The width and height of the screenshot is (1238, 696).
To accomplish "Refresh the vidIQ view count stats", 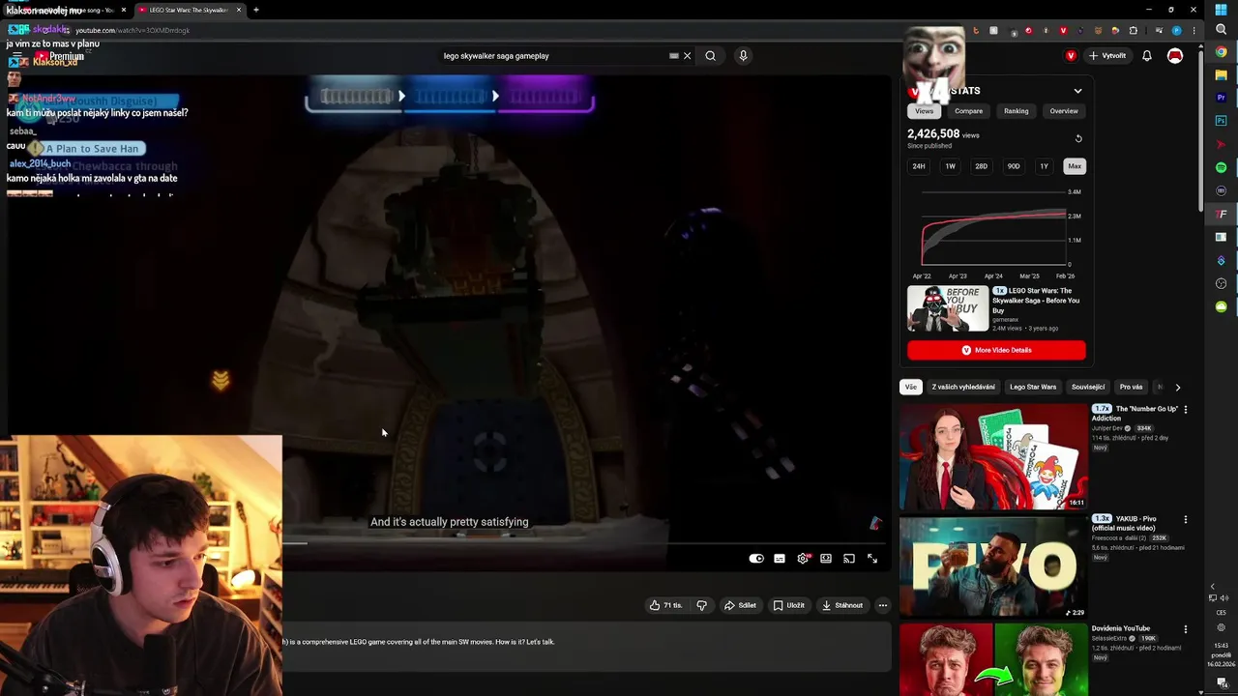I will click(x=1078, y=138).
